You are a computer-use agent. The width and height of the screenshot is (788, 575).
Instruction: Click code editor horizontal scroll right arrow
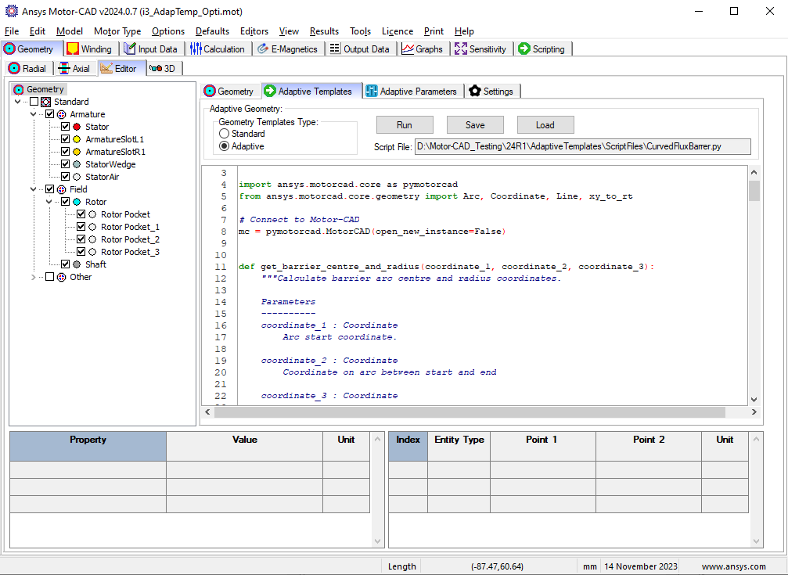pos(754,412)
